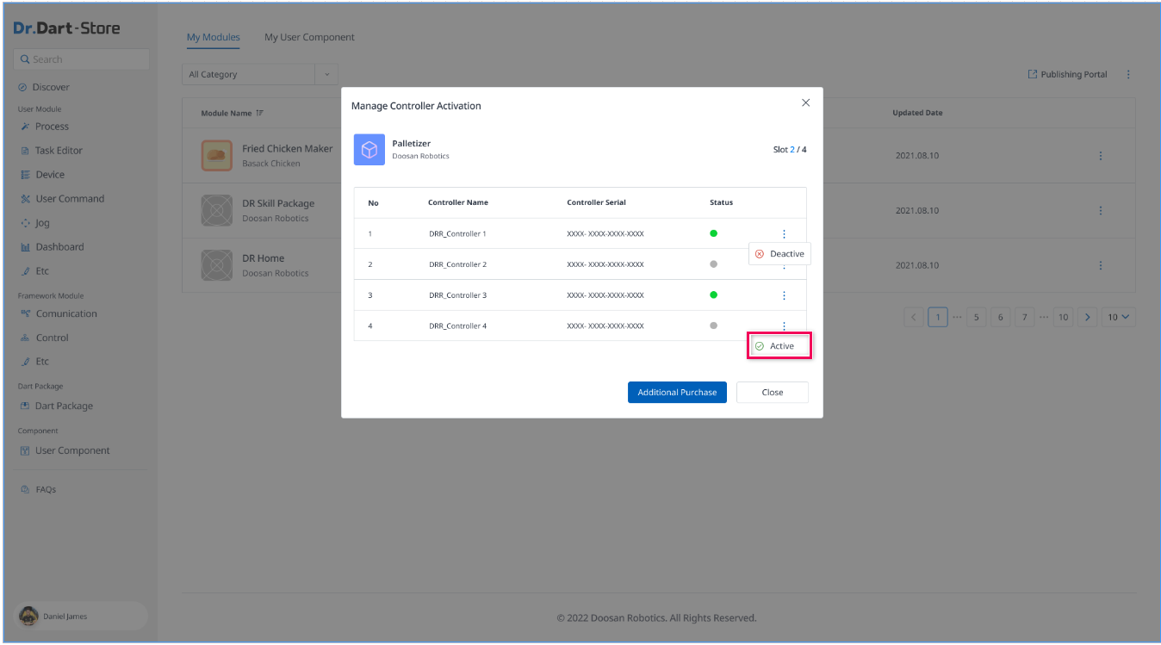The height and width of the screenshot is (645, 1161).
Task: Open more options for Fried Chicken Maker row
Action: (x=1100, y=156)
